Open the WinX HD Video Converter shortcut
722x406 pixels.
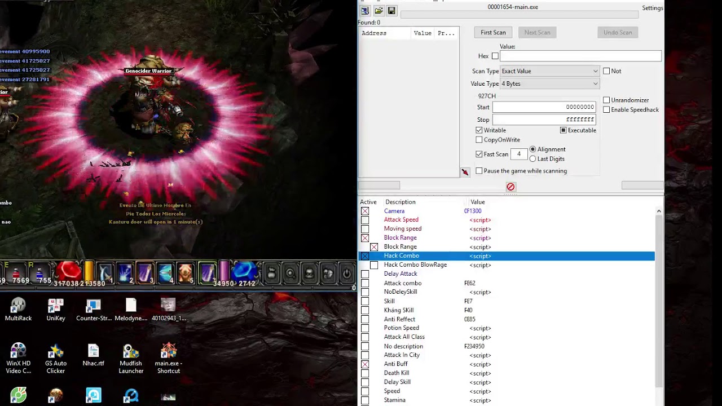[18, 359]
